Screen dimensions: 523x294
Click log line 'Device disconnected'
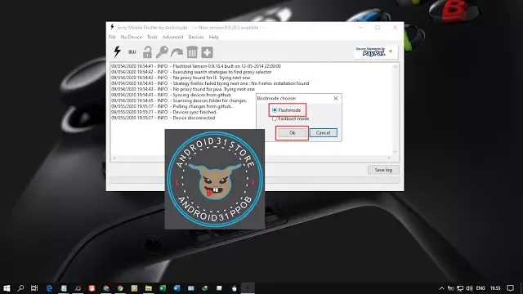tap(163, 118)
